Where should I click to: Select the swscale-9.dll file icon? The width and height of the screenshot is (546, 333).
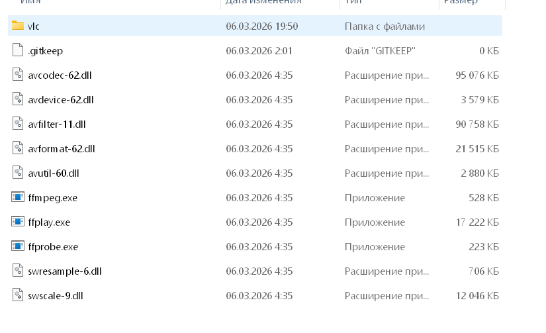pos(18,295)
